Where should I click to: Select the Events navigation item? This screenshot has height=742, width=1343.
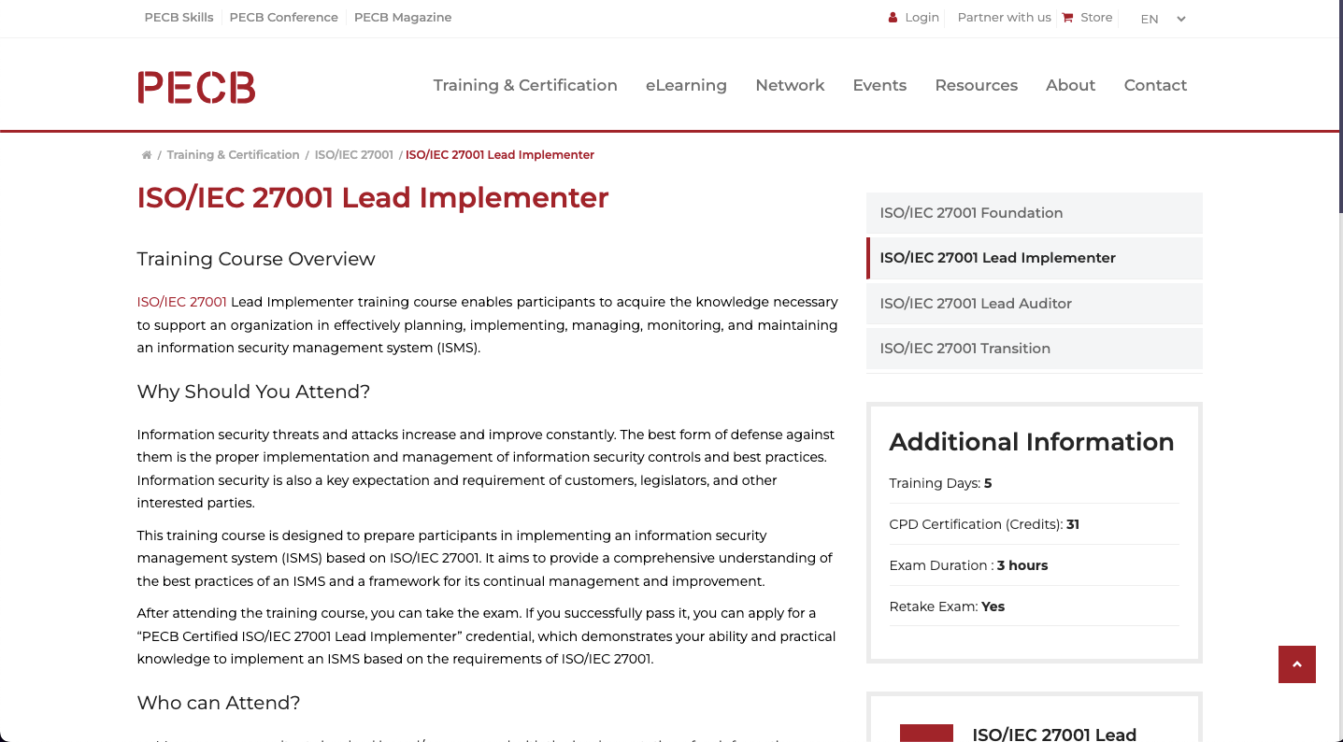(x=879, y=85)
